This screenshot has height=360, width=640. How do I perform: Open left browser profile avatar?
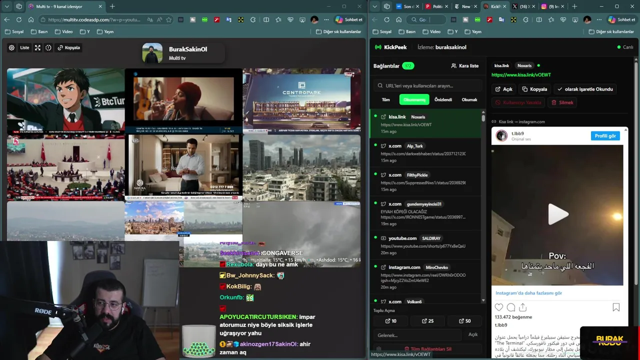(314, 19)
